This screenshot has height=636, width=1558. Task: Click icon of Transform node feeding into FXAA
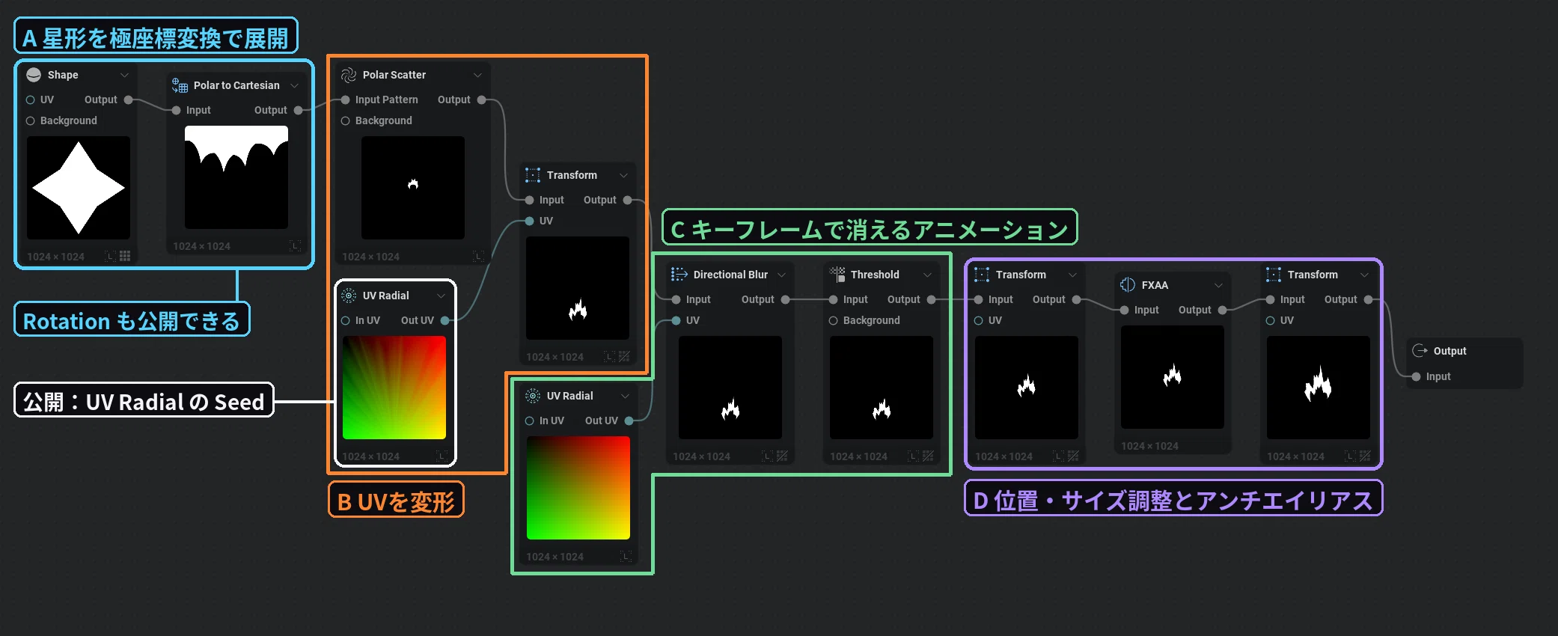[982, 275]
